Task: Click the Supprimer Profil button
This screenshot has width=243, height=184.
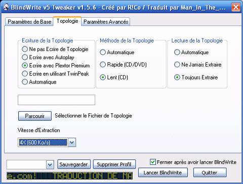Action: (114, 164)
